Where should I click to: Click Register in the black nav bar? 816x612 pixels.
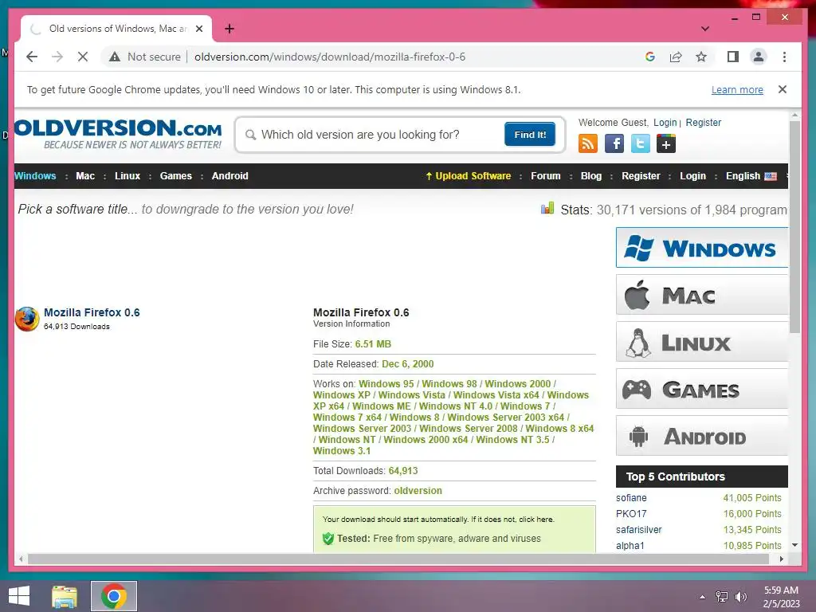click(641, 176)
